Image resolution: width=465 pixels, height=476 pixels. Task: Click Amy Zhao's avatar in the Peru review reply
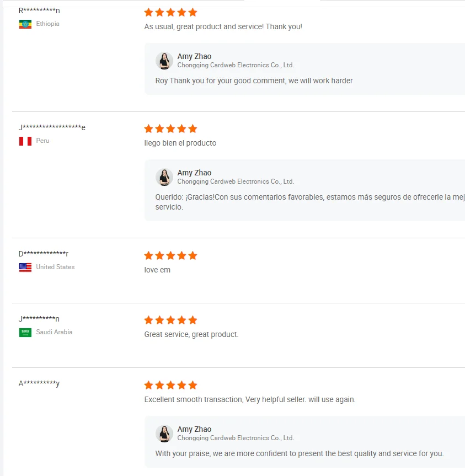(x=164, y=177)
